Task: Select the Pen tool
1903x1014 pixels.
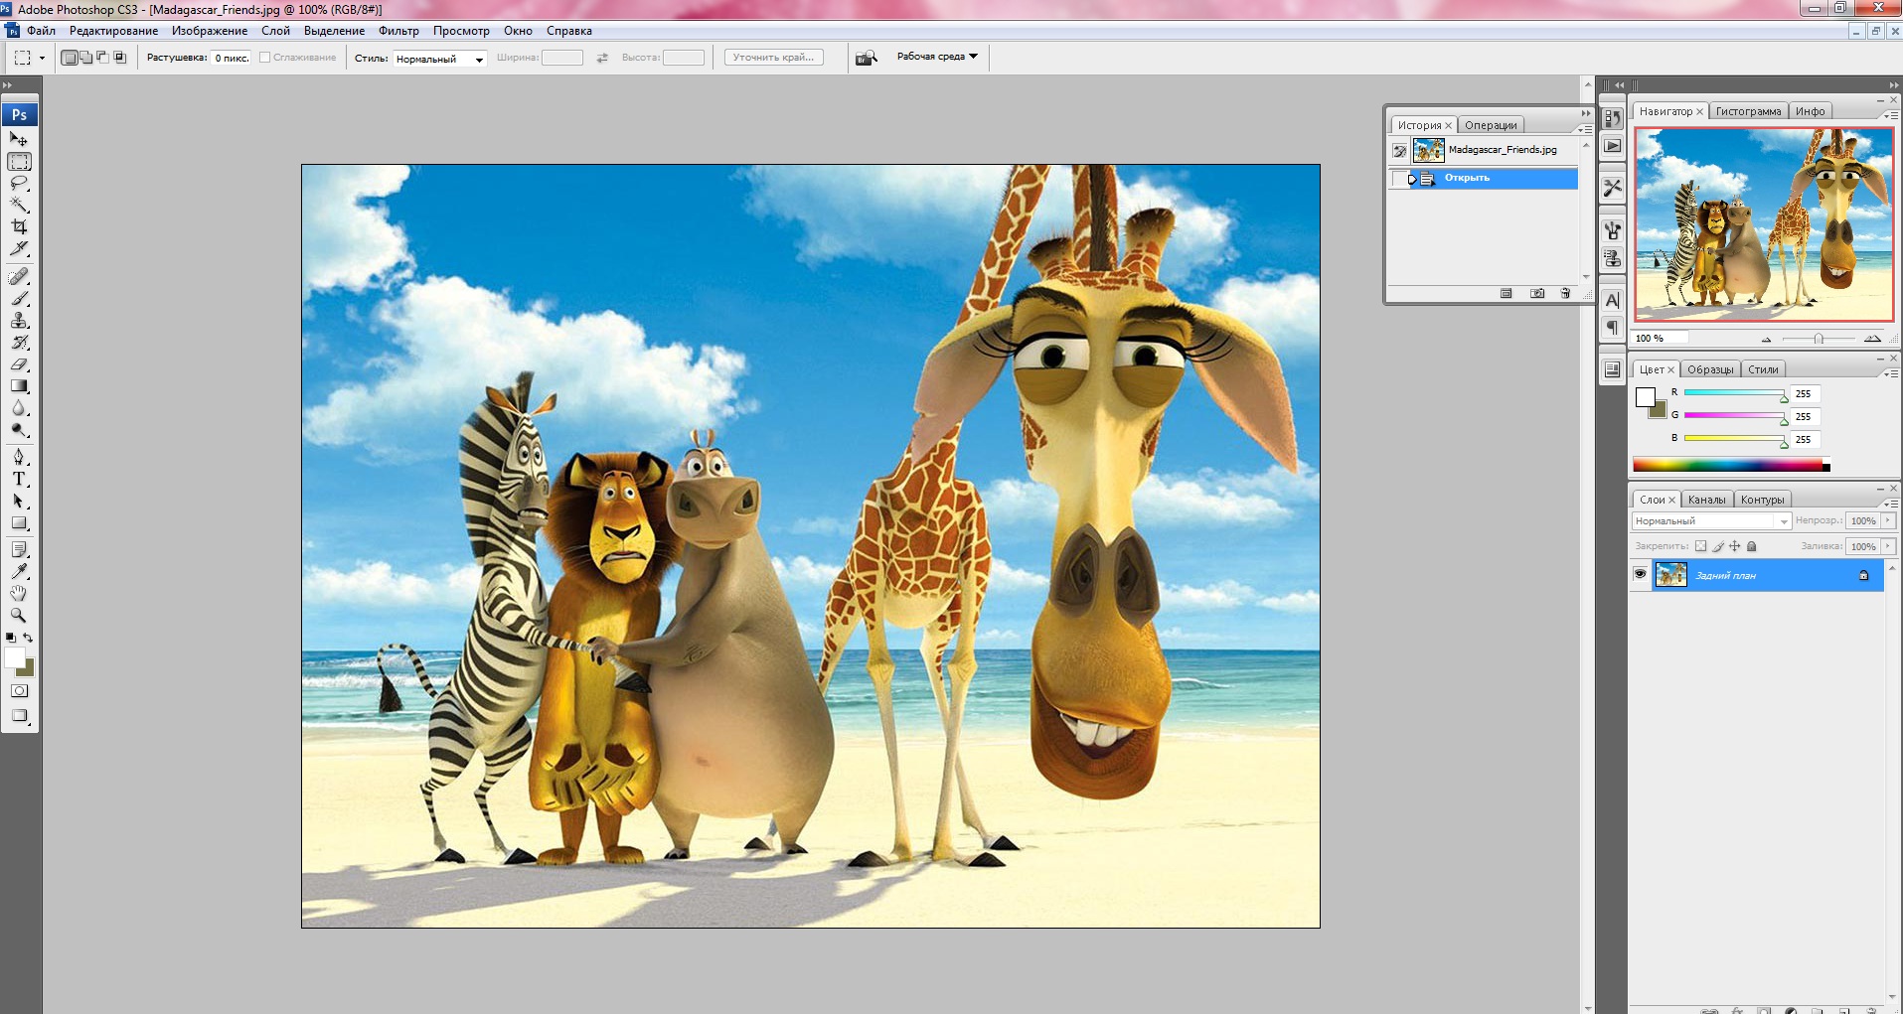Action: [19, 457]
